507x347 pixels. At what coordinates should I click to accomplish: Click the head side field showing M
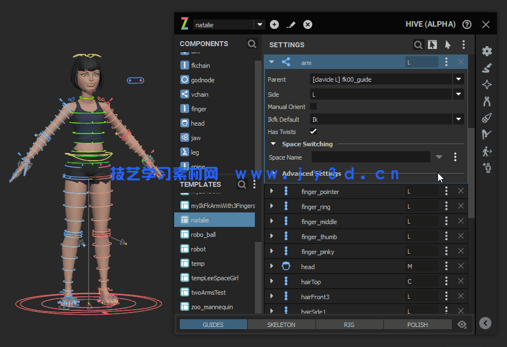[422, 266]
